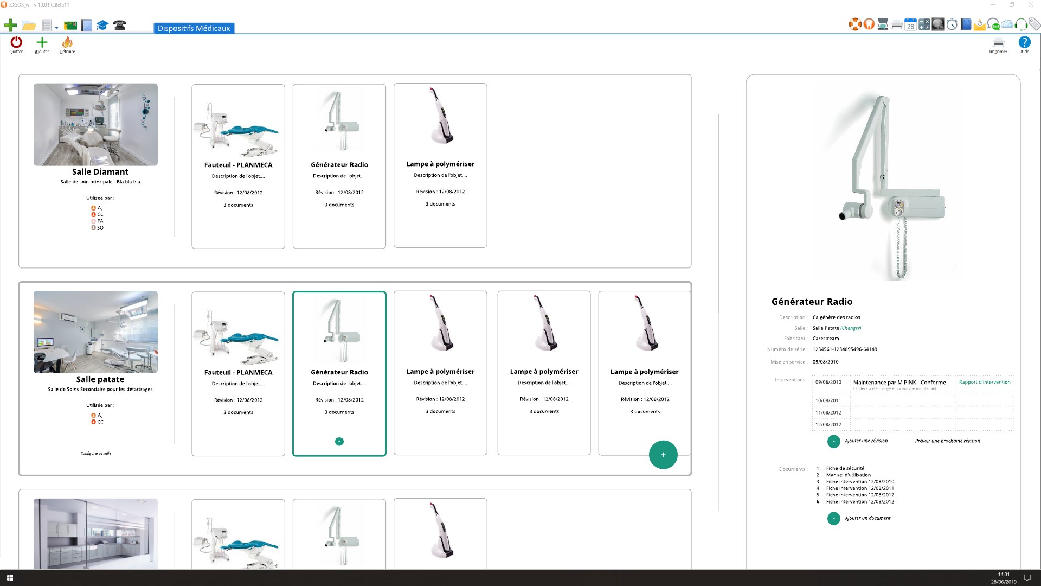
Task: Open the orange lifebuoy support icon
Action: point(855,24)
